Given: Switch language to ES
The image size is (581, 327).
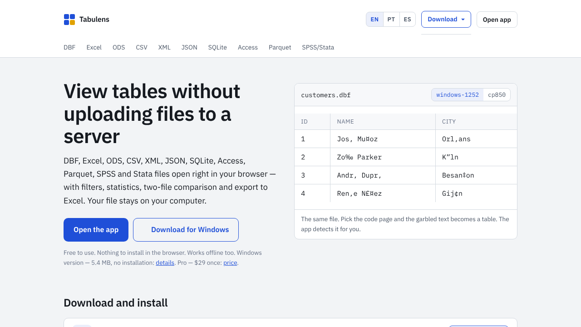Looking at the screenshot, I should (408, 20).
